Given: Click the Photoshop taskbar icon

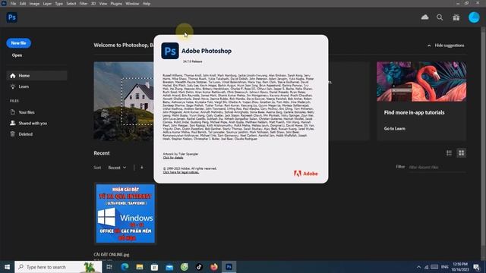Looking at the screenshot, I should [229, 267].
